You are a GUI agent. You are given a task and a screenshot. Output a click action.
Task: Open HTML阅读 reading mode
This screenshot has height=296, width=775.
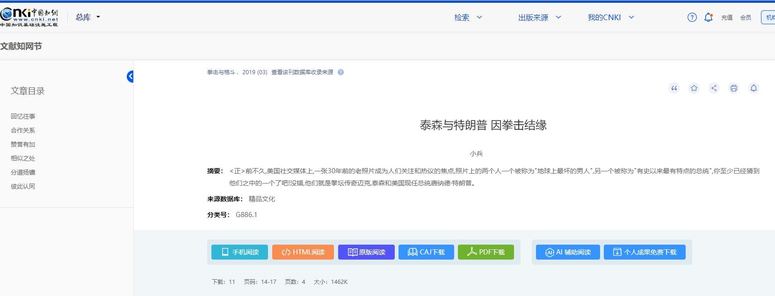coord(303,252)
